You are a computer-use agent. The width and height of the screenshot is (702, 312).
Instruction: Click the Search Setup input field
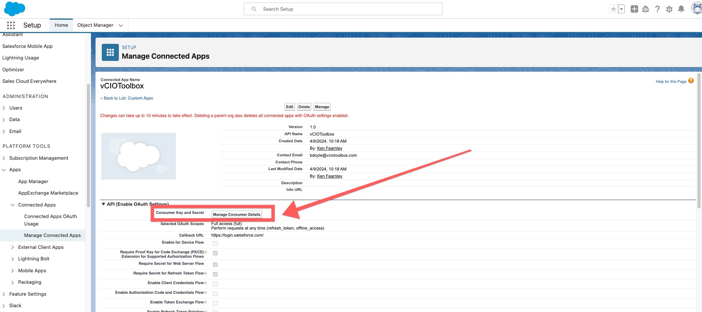point(343,9)
